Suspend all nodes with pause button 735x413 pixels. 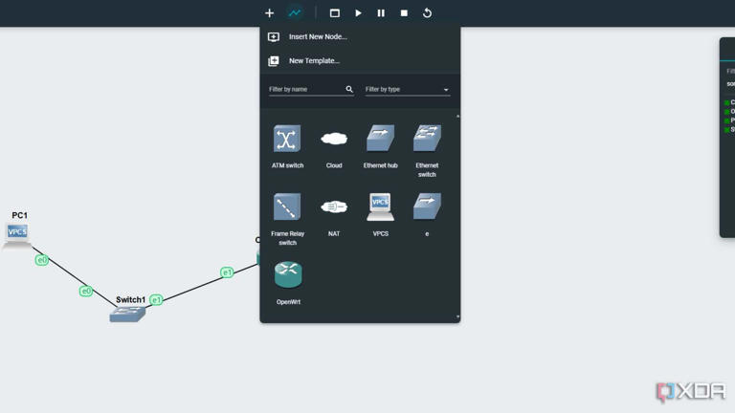pos(381,13)
